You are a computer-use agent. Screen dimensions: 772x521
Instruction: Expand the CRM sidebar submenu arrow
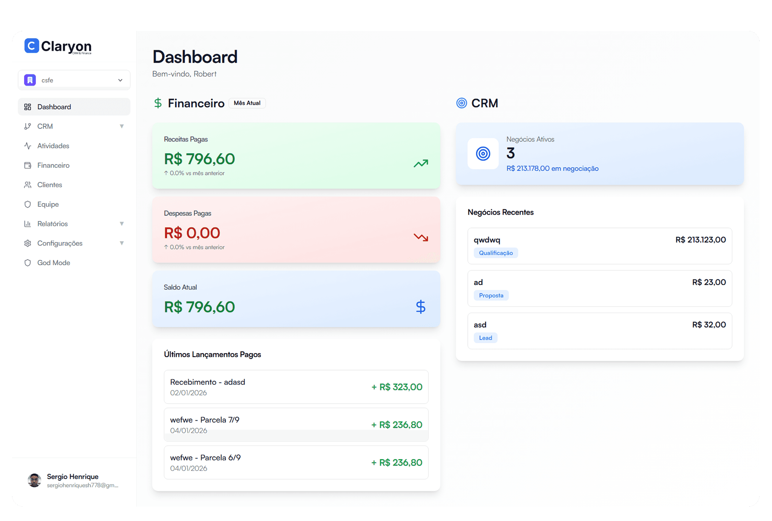(121, 126)
